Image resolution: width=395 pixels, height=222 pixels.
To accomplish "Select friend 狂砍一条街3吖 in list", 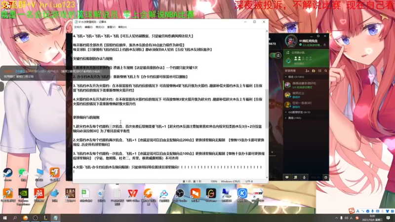I will pos(306,105).
